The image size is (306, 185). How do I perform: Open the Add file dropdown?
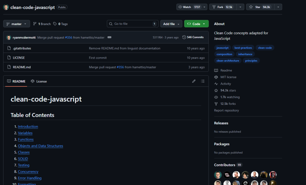(x=171, y=24)
